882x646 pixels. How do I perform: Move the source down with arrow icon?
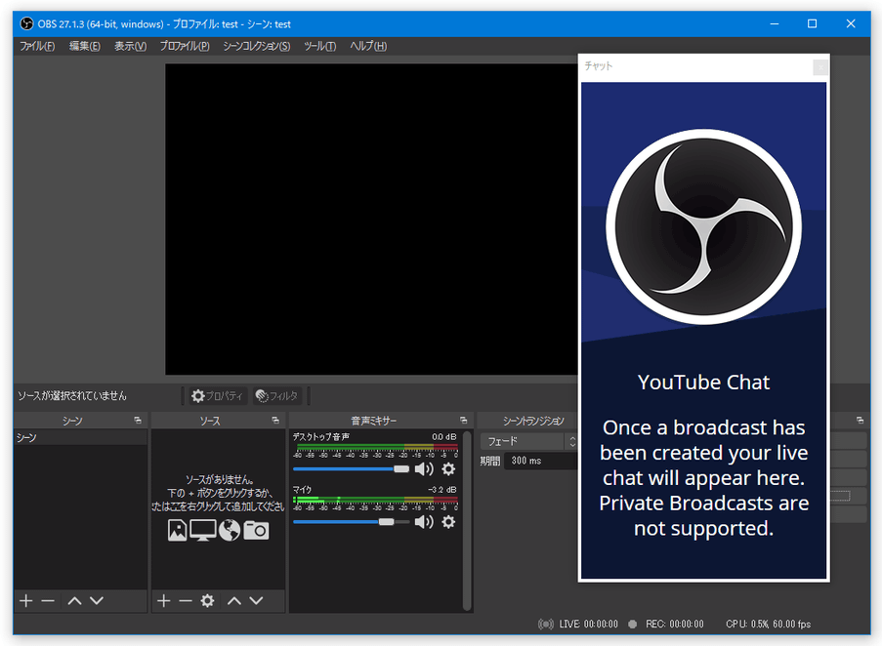257,600
